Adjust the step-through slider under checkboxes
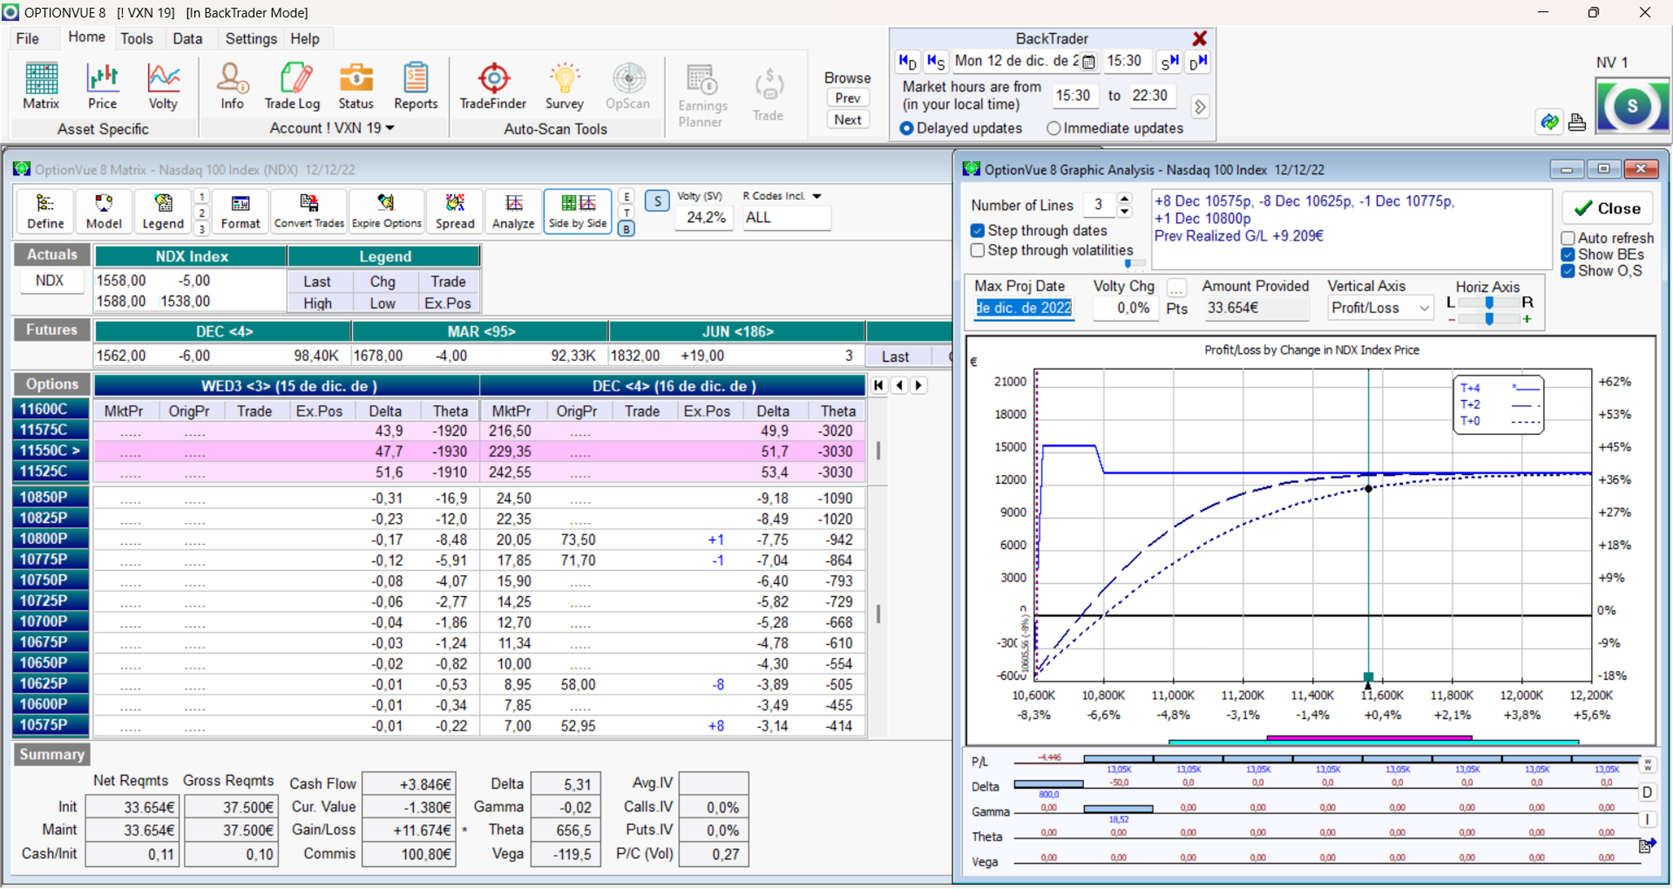 [1135, 263]
